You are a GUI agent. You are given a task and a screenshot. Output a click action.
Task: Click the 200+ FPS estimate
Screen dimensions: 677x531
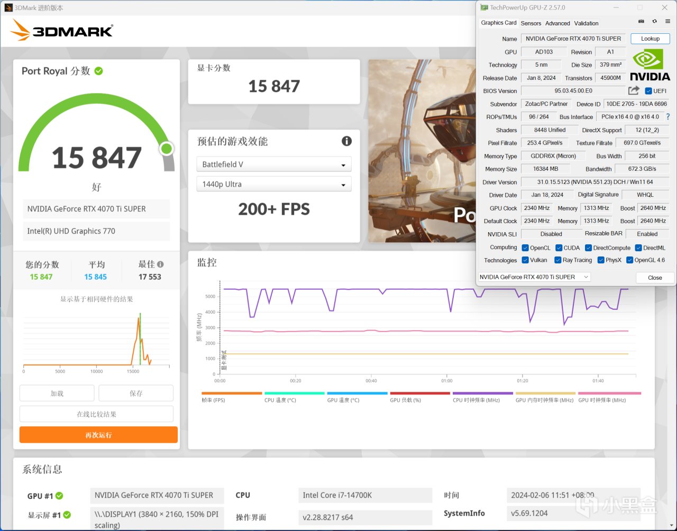pyautogui.click(x=274, y=209)
